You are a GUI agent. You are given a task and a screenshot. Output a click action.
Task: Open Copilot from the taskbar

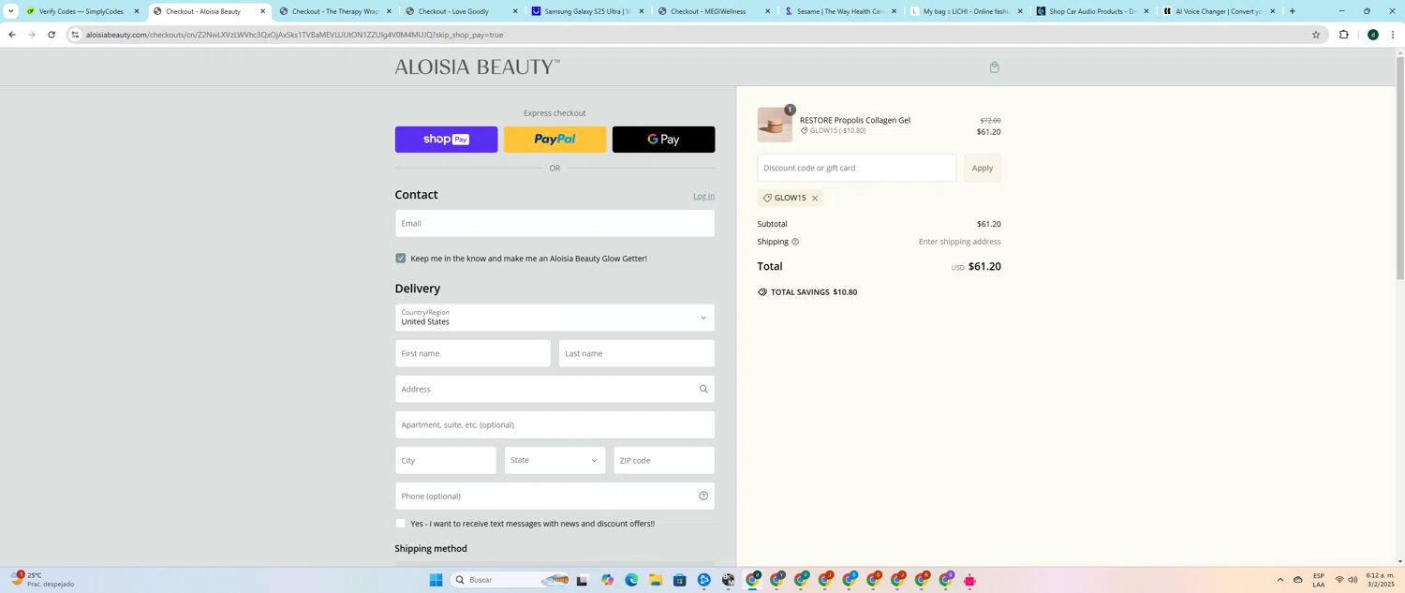[607, 581]
